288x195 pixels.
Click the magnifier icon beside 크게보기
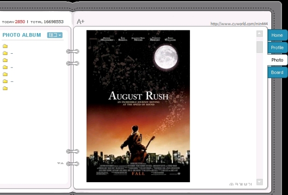(231, 184)
